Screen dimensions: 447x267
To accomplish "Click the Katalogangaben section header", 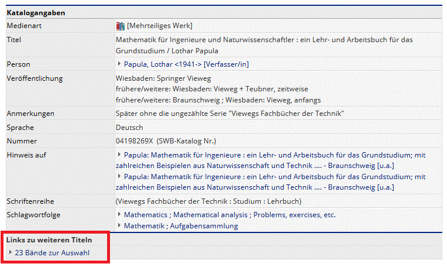I will 36,12.
